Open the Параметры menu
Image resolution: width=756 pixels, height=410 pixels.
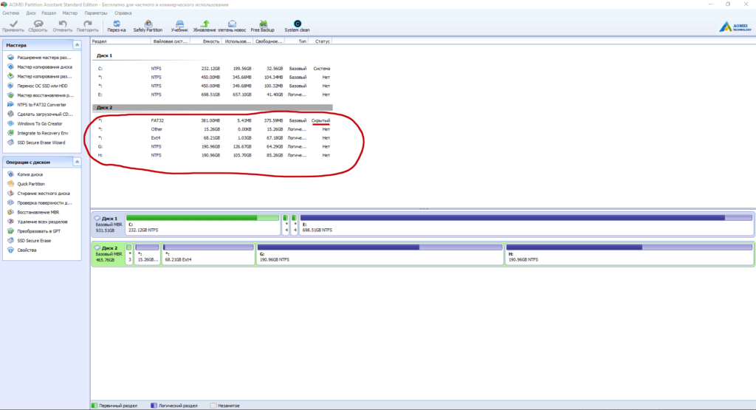[x=95, y=13]
